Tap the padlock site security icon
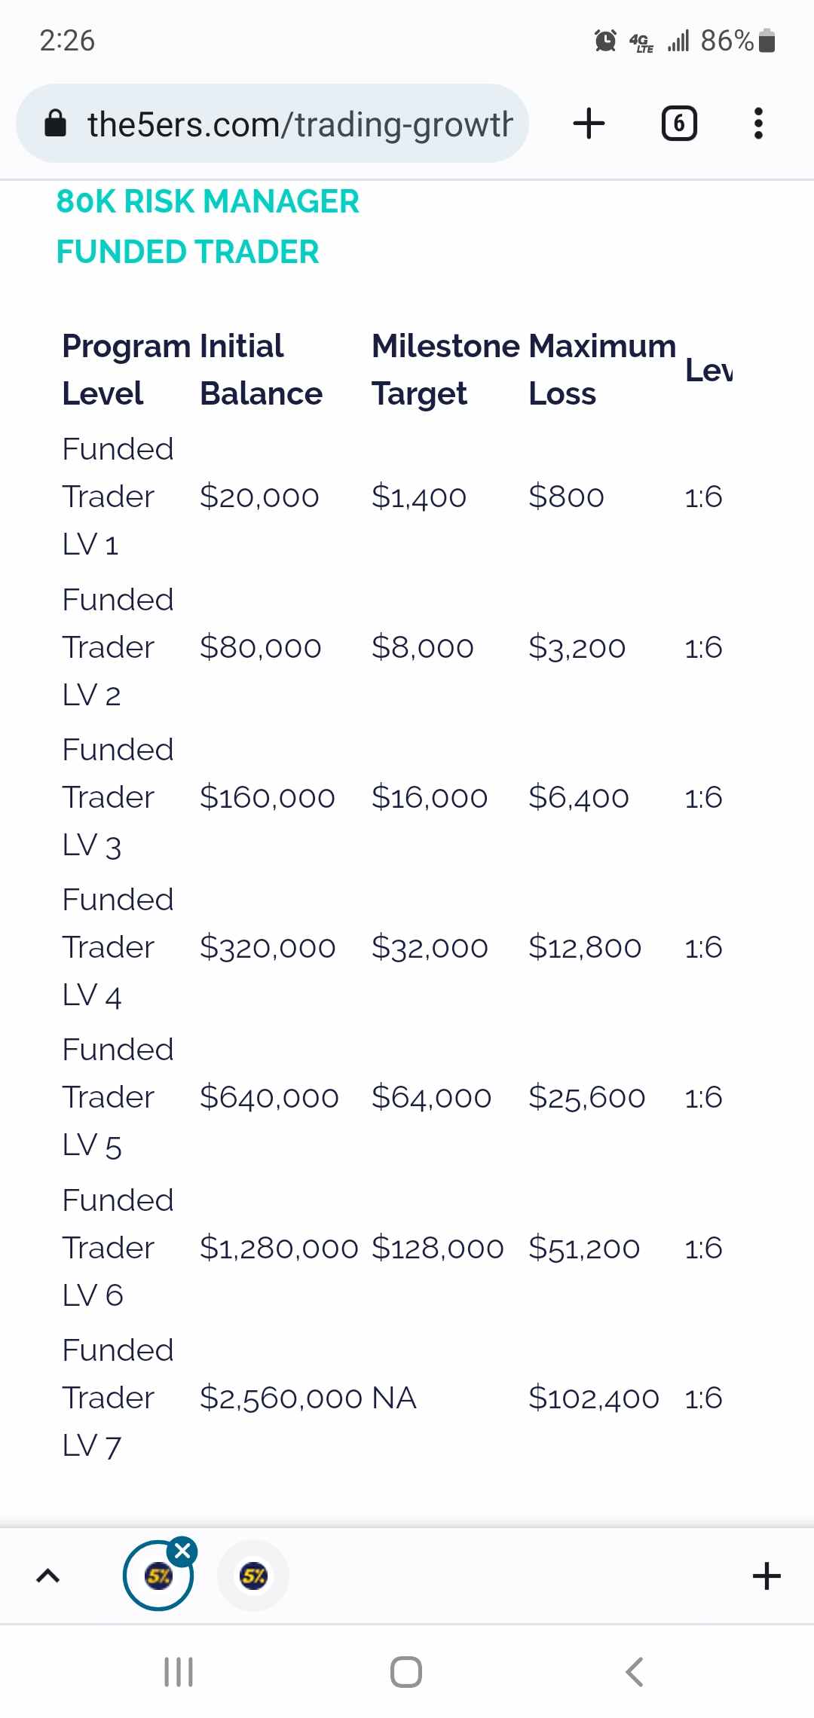Screen dimensions: 814x1718 (56, 124)
